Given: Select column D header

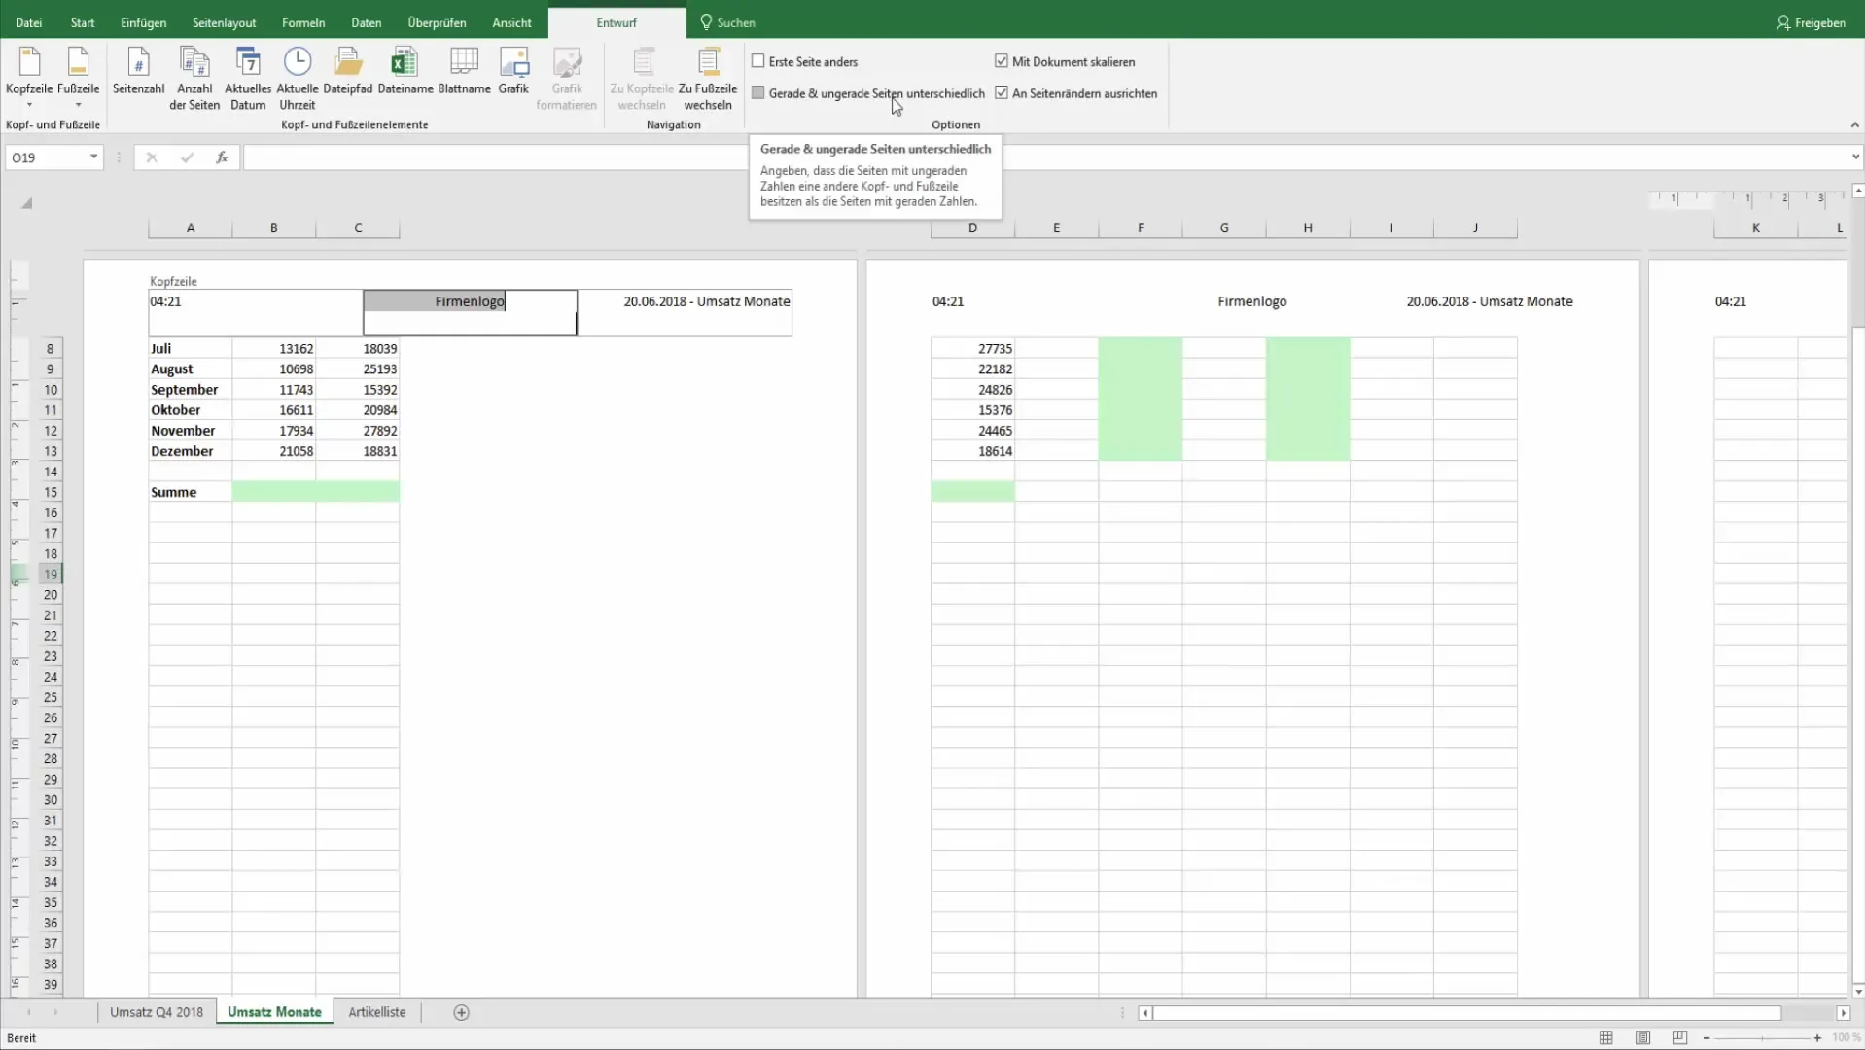Looking at the screenshot, I should click(972, 227).
